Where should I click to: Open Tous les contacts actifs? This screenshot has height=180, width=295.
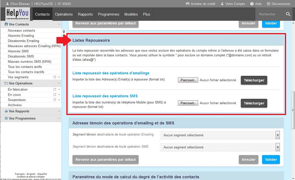[x=25, y=67]
